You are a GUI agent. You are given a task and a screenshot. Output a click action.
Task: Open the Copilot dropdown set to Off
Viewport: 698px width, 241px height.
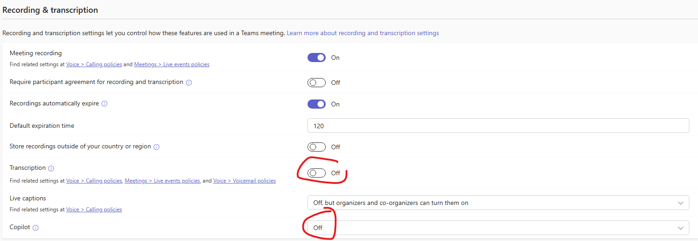498,228
